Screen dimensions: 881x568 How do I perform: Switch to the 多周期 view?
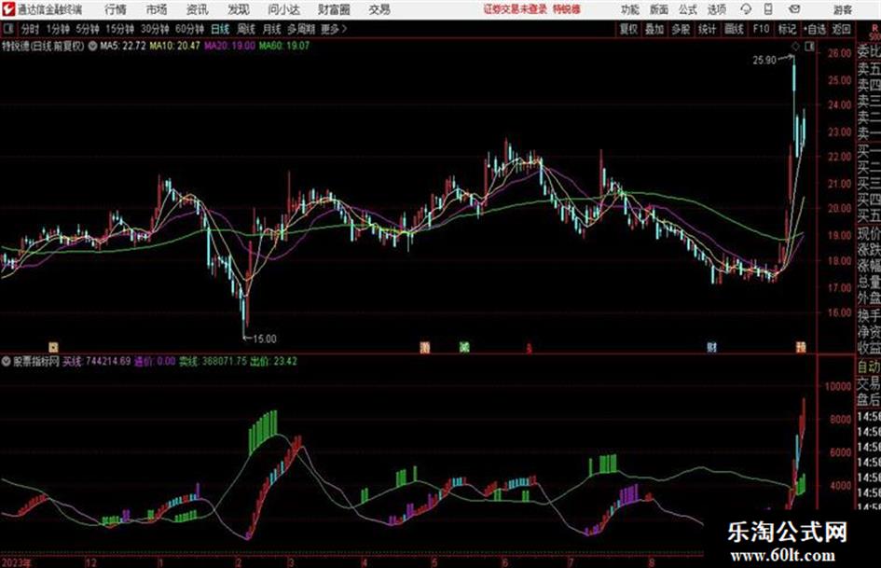tap(301, 29)
